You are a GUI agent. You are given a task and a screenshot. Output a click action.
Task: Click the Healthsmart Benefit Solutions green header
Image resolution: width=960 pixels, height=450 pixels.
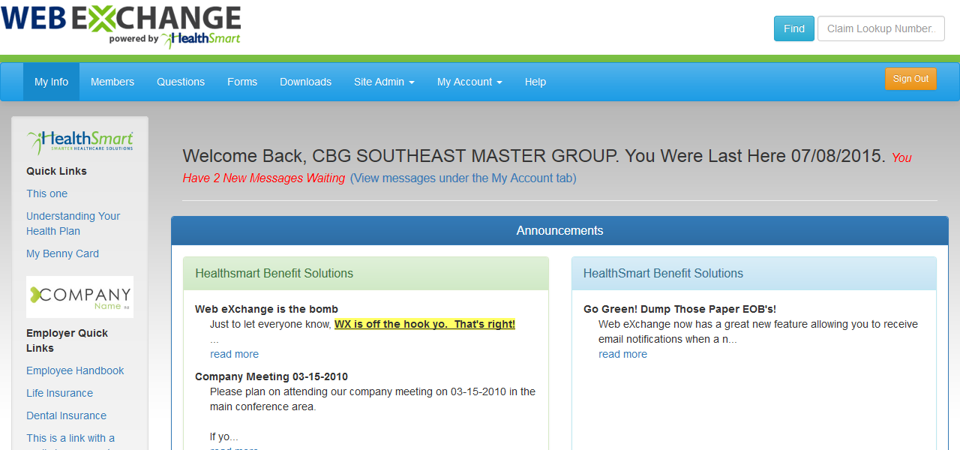click(x=366, y=274)
